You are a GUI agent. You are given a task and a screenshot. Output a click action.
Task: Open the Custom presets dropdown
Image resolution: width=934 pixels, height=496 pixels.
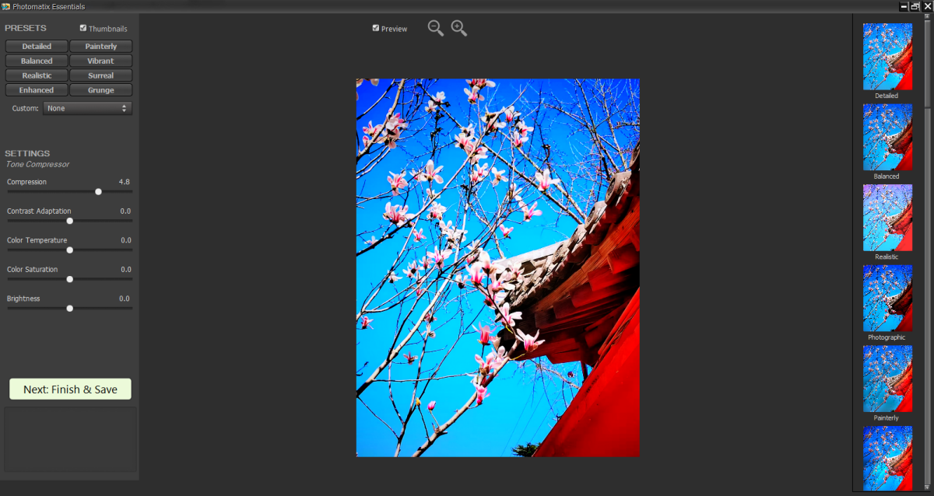(87, 108)
